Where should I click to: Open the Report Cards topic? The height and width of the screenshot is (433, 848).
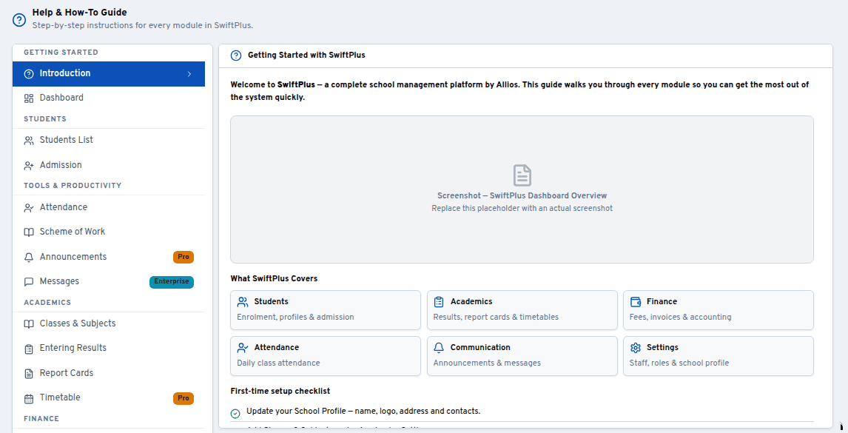pyautogui.click(x=109, y=373)
